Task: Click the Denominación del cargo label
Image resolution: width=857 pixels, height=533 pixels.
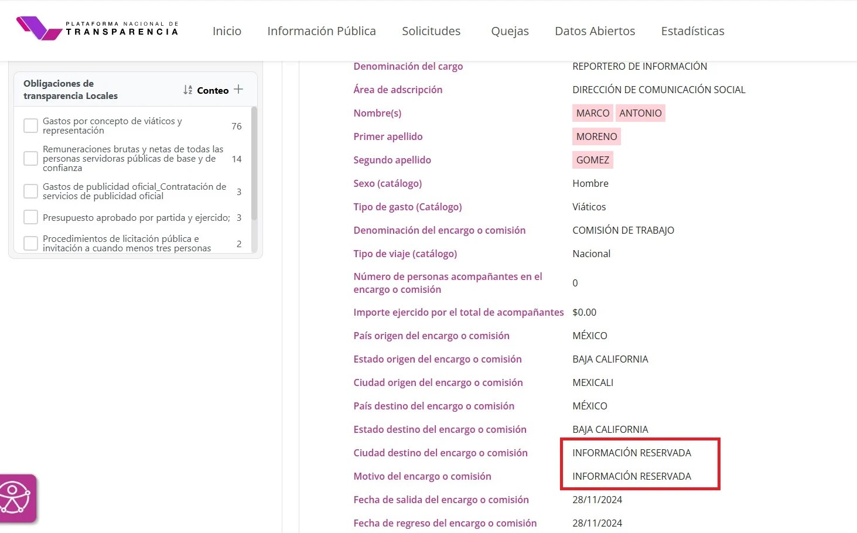Action: (408, 66)
